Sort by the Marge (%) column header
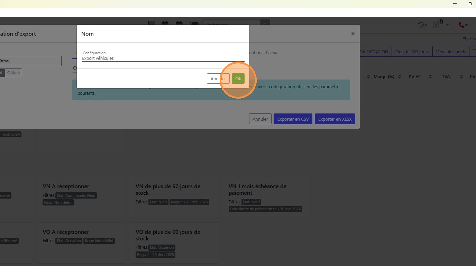This screenshot has height=266, width=476. tap(384, 76)
